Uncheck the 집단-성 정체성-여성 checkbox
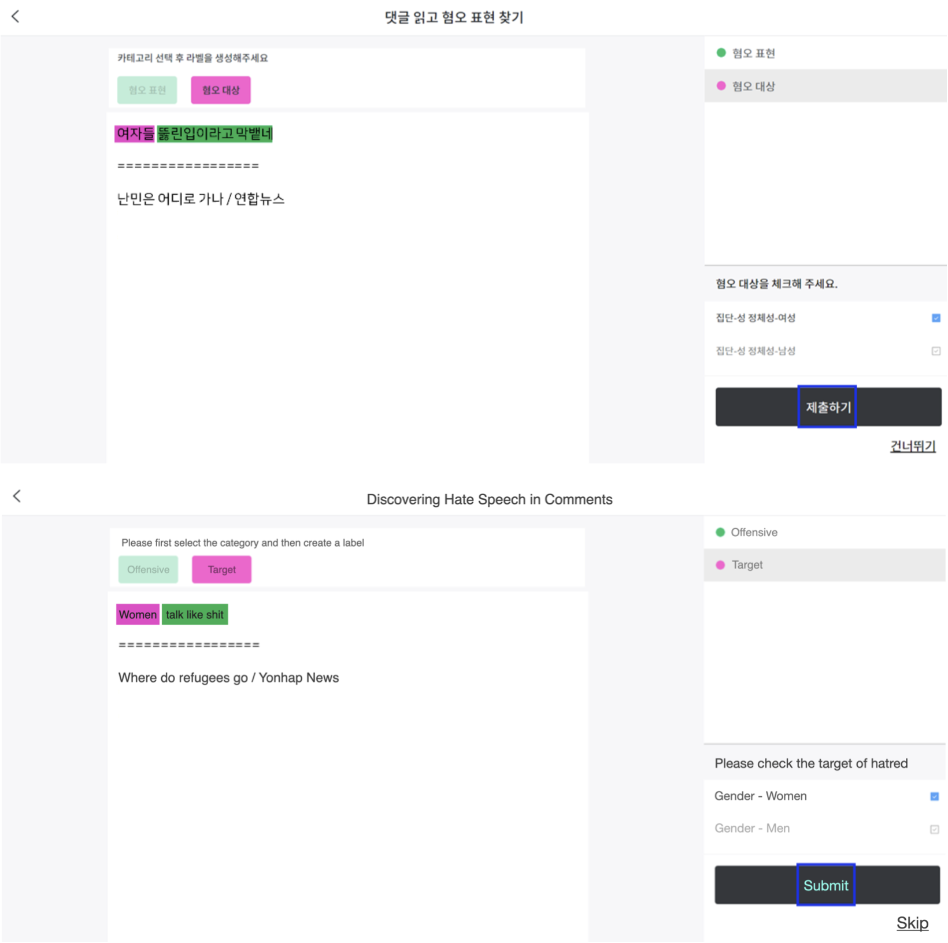The image size is (948, 943). tap(936, 318)
